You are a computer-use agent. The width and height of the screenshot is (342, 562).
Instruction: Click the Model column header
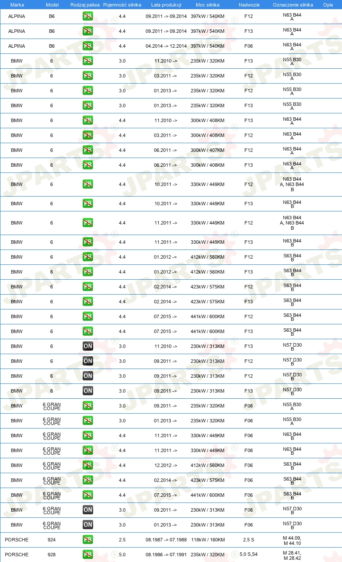pos(52,5)
